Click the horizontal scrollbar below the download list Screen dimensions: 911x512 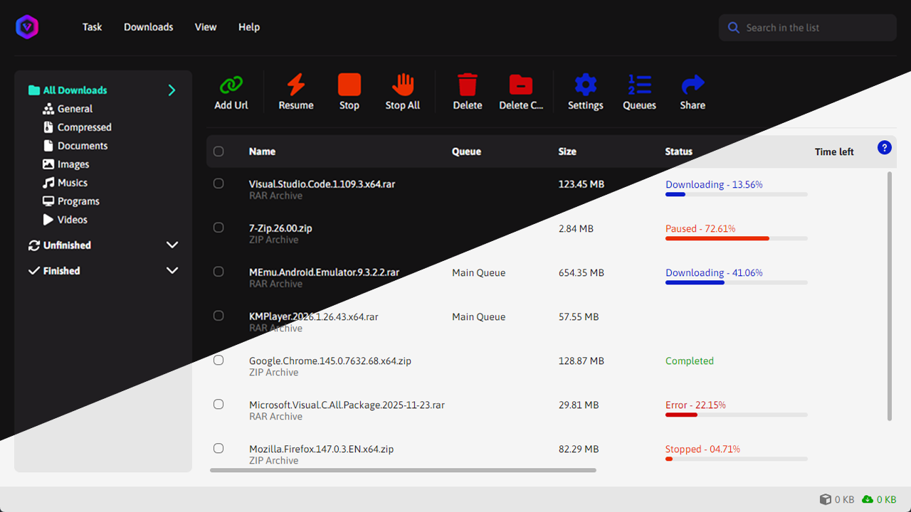(403, 470)
